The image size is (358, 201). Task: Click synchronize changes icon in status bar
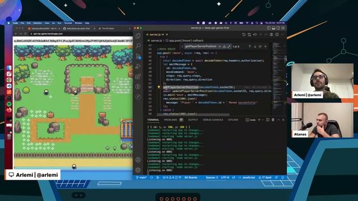click(x=152, y=178)
